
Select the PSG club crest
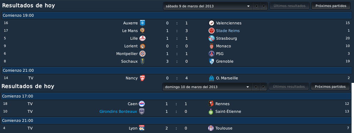(211, 54)
